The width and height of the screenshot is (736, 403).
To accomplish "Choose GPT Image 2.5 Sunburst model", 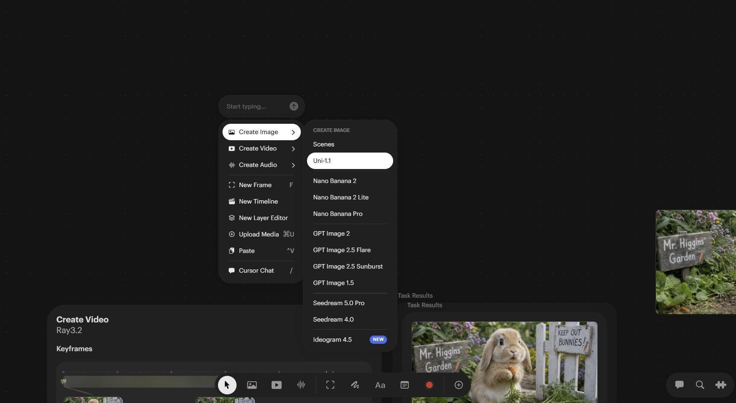I will (350, 266).
